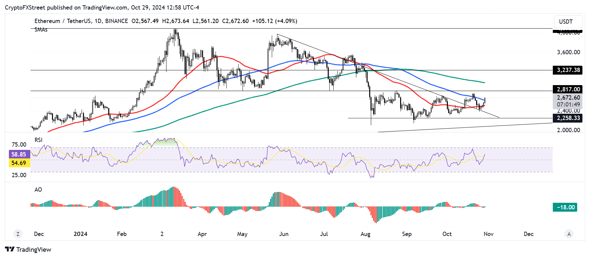Click the Apr label on time axis
Image resolution: width=590 pixels, height=258 pixels.
(202, 234)
